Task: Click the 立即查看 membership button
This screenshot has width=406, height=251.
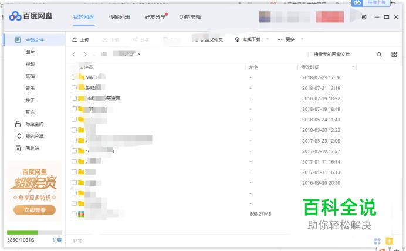Action: click(x=35, y=210)
